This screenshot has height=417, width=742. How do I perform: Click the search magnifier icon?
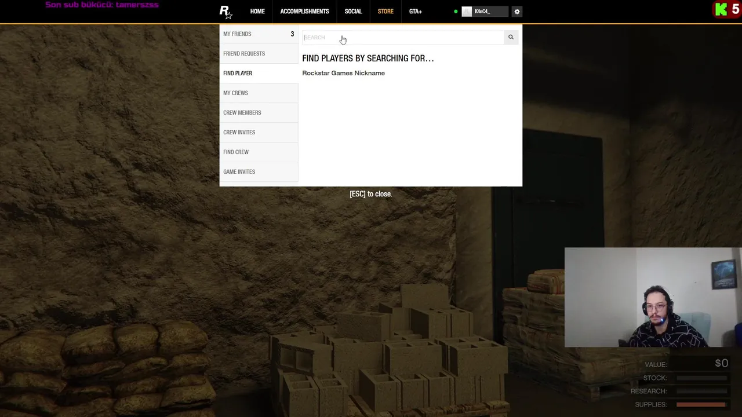511,37
